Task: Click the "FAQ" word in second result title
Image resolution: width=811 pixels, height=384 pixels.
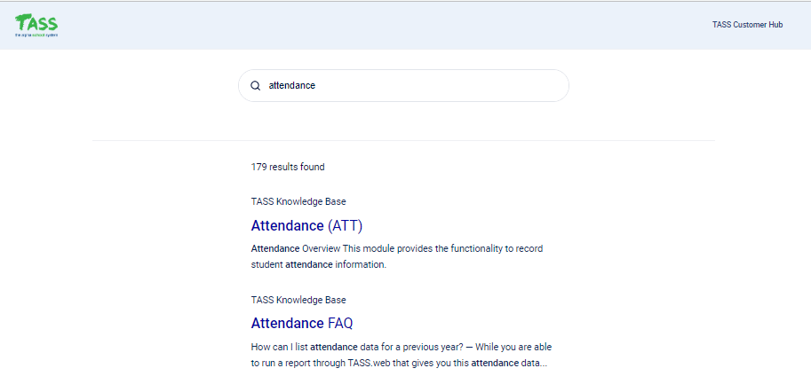Action: [340, 323]
